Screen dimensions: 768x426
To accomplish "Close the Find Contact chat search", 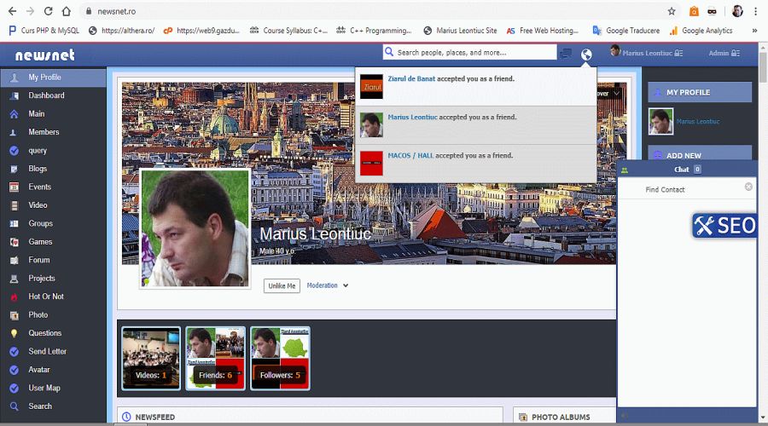I will coord(748,187).
